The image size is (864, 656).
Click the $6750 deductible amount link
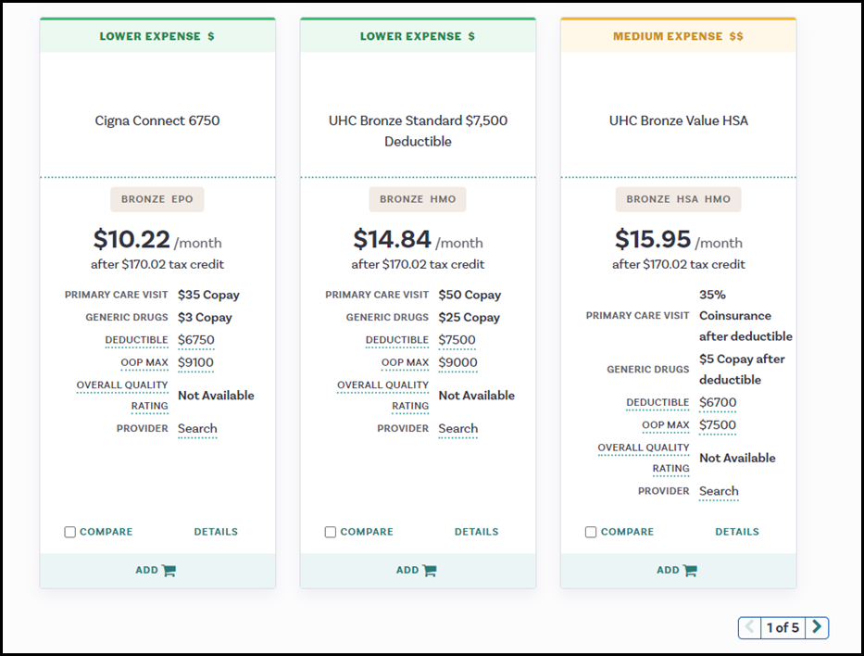coord(195,340)
